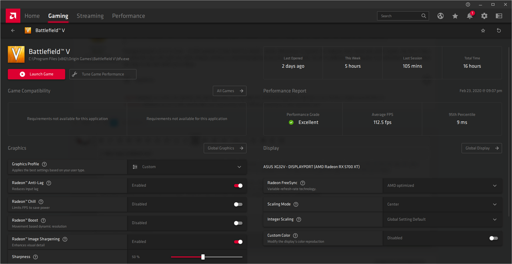
Task: Click the AMD logo icon
Action: click(x=13, y=16)
